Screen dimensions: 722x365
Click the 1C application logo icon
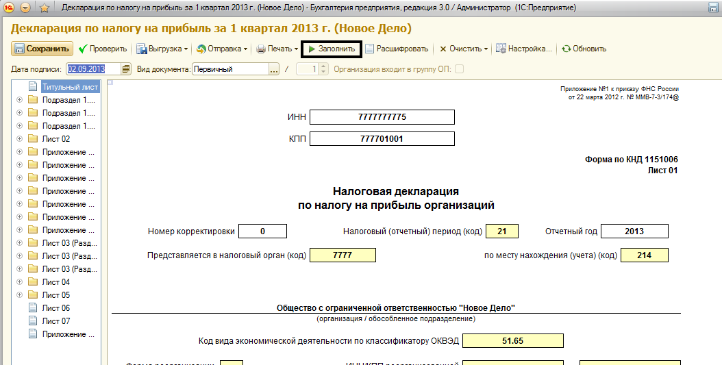click(x=8, y=8)
